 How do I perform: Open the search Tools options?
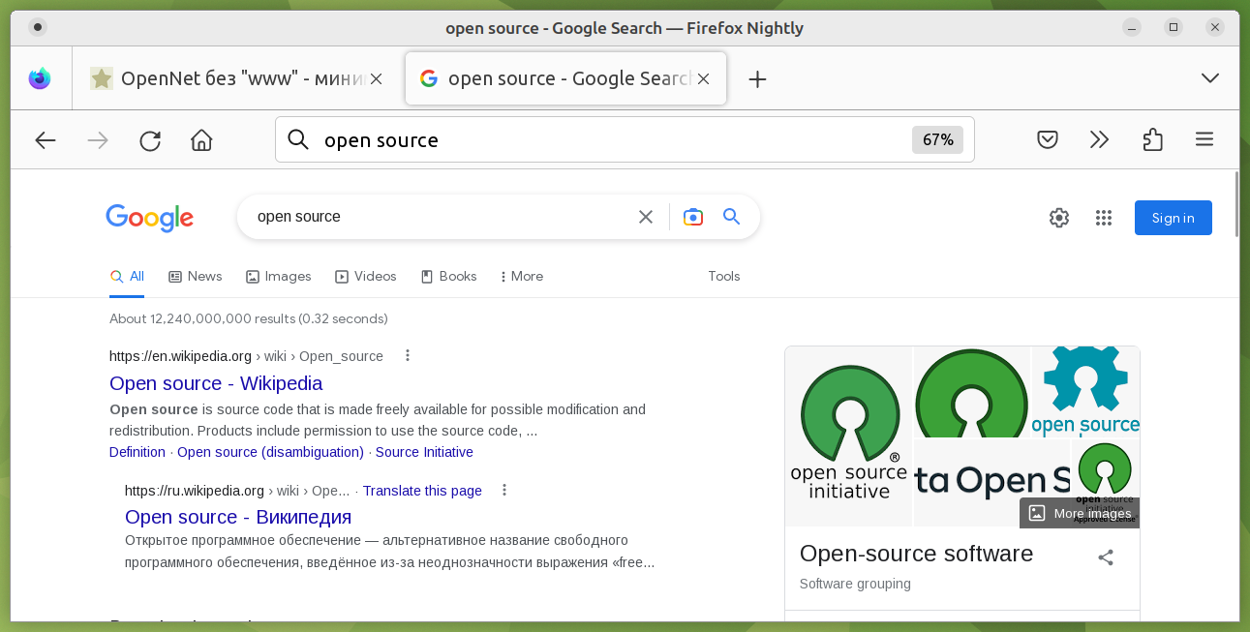(724, 276)
